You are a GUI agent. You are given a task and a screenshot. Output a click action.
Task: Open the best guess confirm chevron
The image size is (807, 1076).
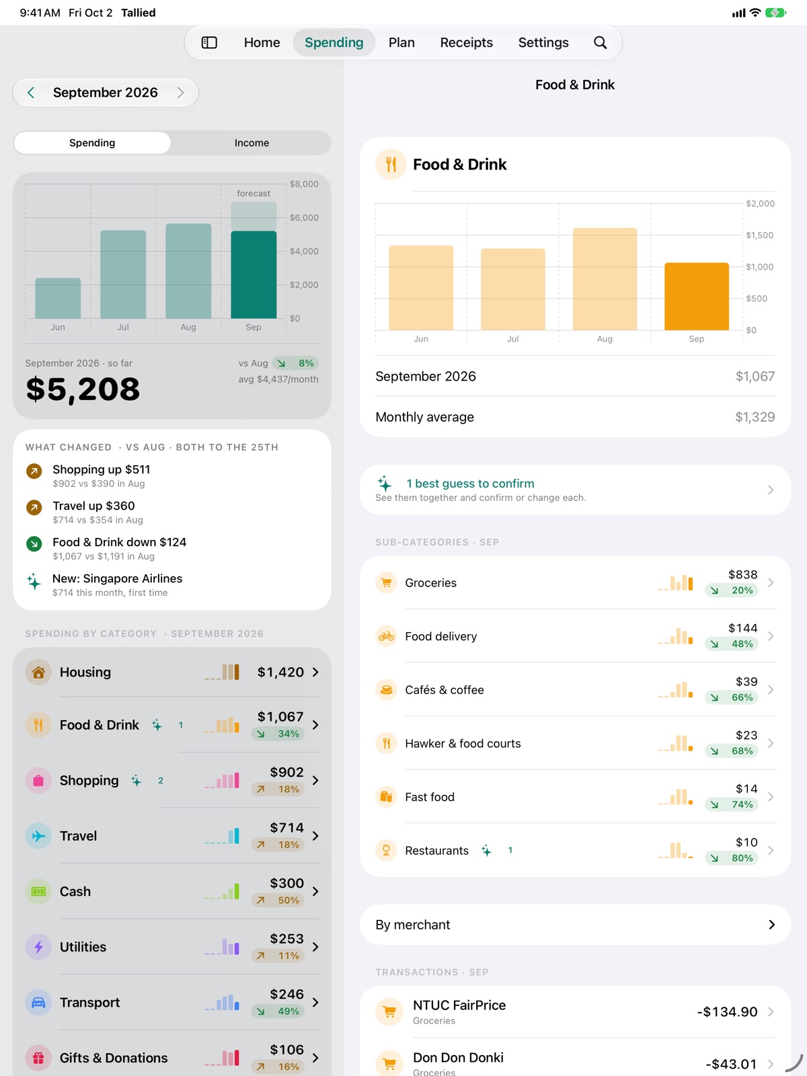tap(771, 490)
